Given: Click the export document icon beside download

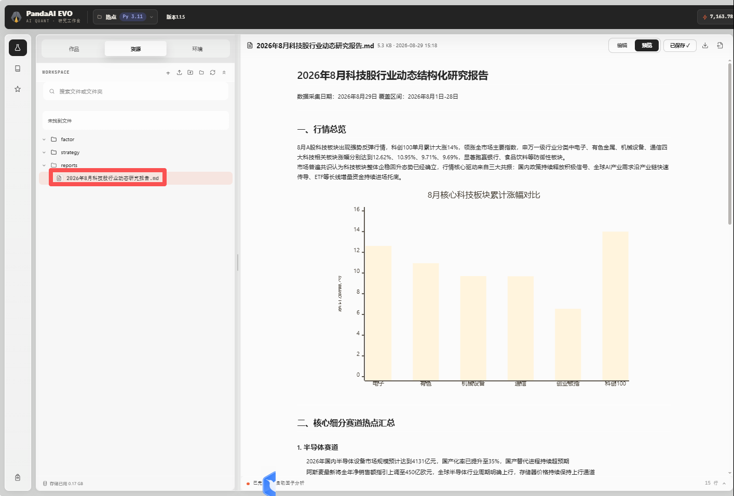Looking at the screenshot, I should (720, 46).
